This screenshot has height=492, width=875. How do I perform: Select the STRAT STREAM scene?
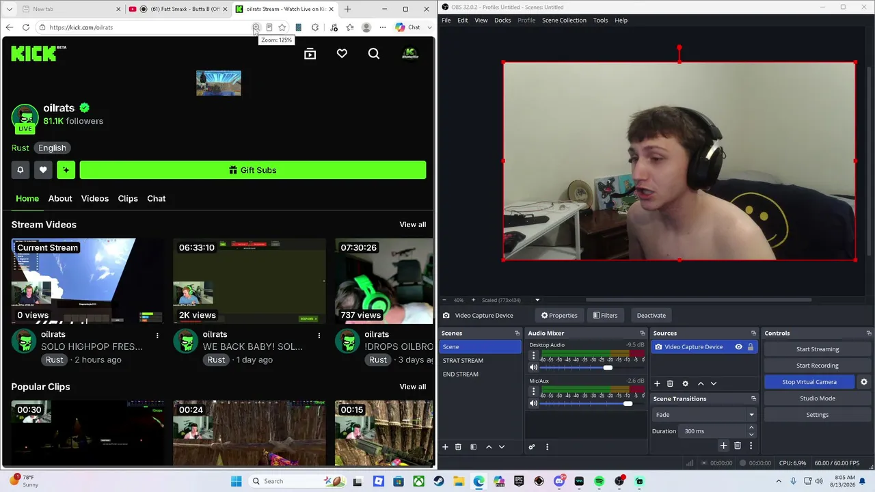click(x=463, y=360)
